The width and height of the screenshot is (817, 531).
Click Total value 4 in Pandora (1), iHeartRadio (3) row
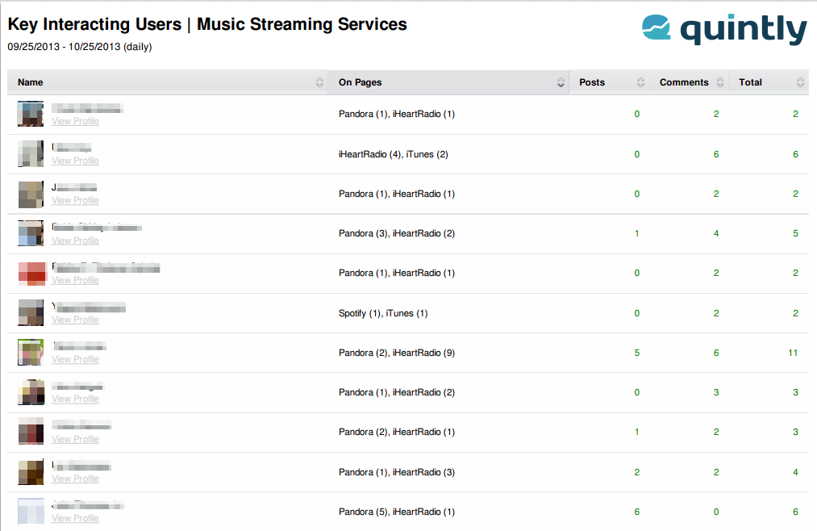[795, 472]
